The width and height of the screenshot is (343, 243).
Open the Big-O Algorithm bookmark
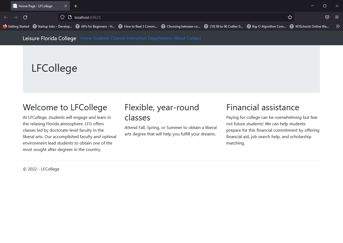click(x=266, y=26)
